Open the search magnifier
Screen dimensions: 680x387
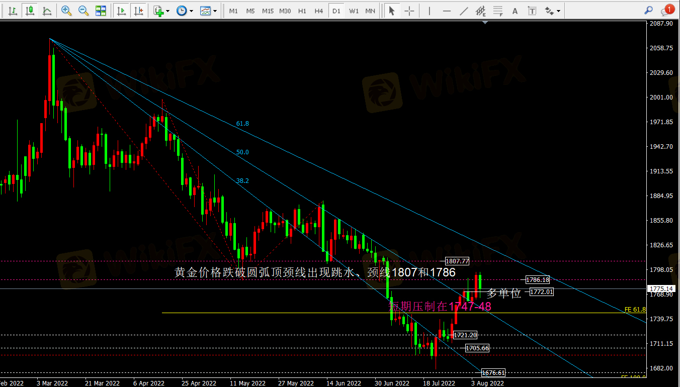[649, 10]
